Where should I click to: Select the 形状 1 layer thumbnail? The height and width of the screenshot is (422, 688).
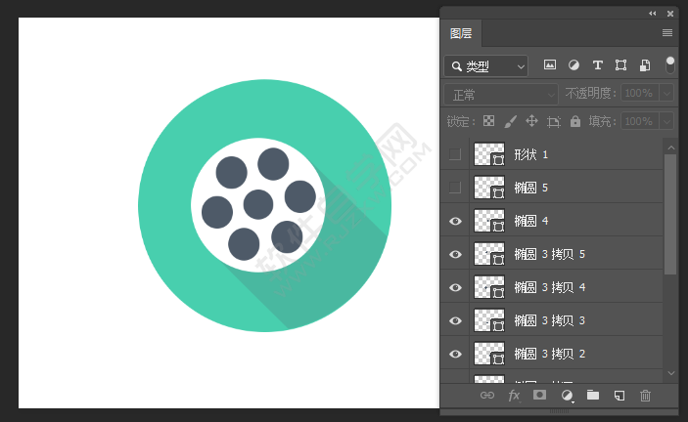tap(489, 154)
